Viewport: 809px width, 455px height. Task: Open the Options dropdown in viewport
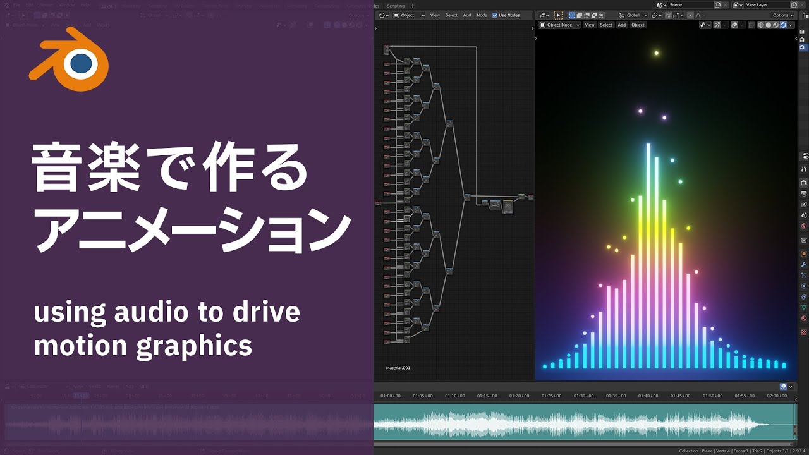tap(783, 15)
